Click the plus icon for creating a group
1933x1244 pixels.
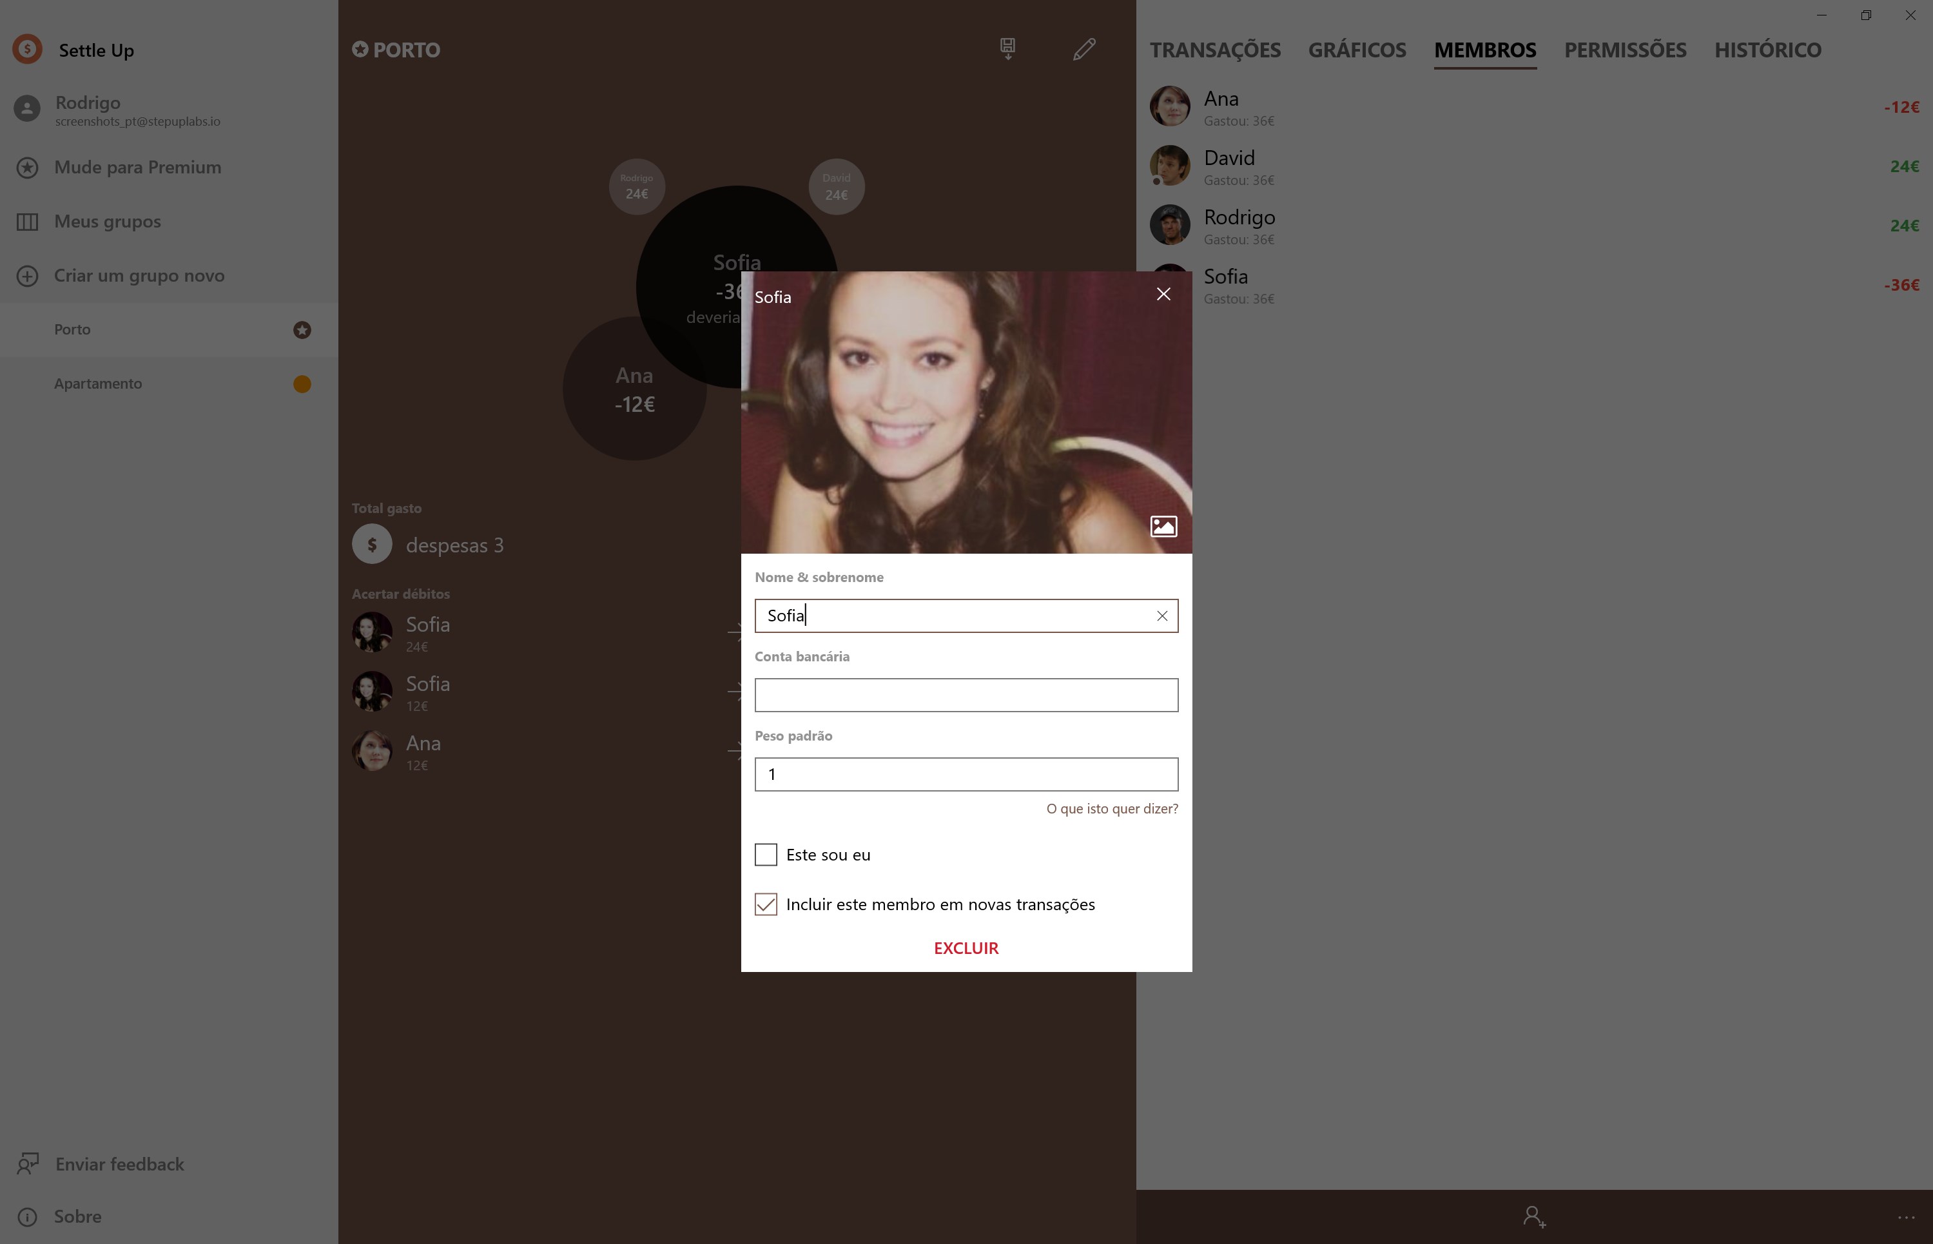point(28,275)
